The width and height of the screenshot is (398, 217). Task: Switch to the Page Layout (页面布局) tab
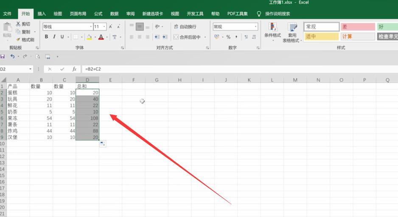78,14
